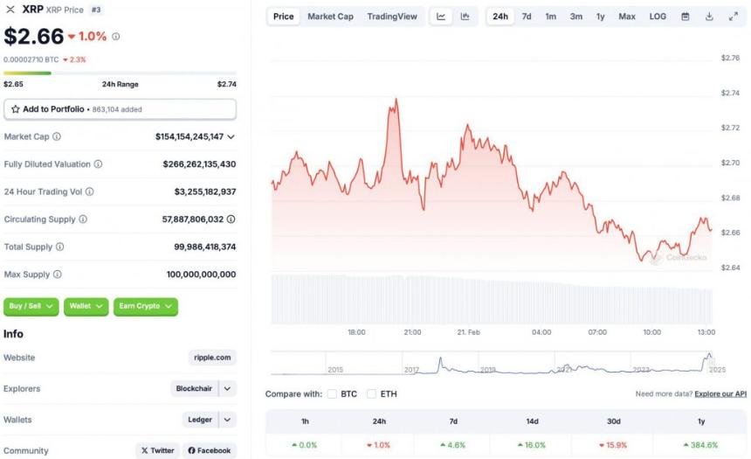Open the 24 Hour Trading Vol info icon
This screenshot has width=751, height=459.
point(90,191)
